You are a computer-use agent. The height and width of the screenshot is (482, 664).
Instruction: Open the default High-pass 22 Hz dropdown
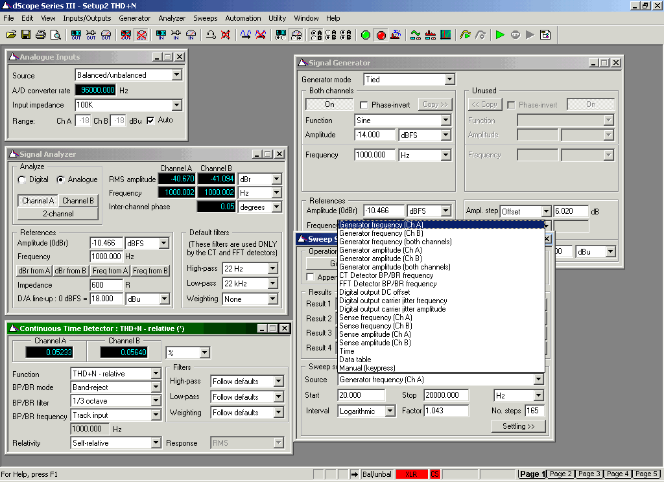tap(273, 268)
